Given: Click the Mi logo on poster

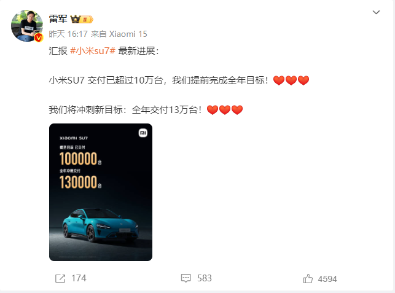Looking at the screenshot, I should pos(143,133).
